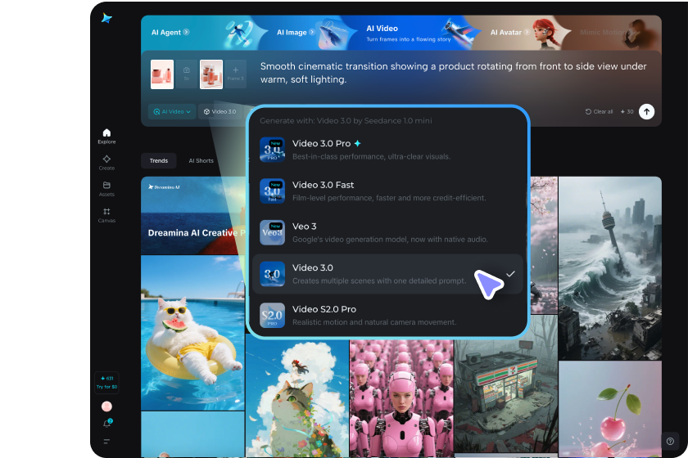Select the first frame product thumbnail

pos(162,74)
